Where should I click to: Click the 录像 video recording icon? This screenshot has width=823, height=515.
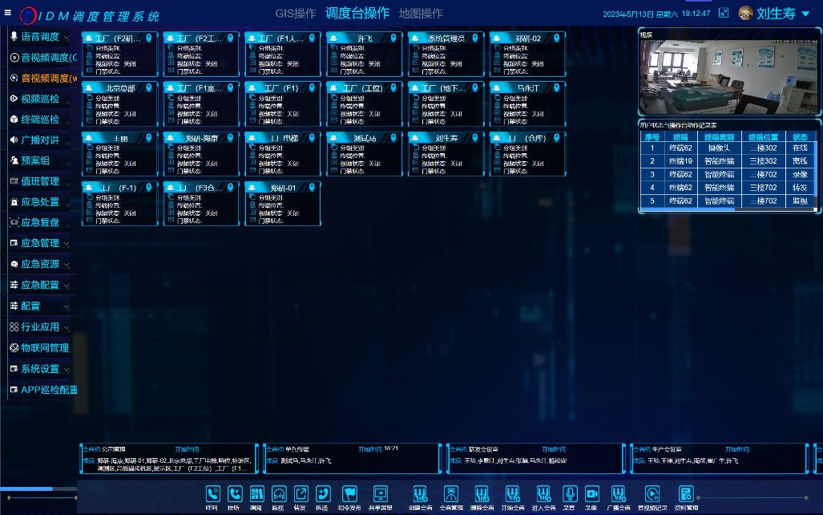click(591, 494)
